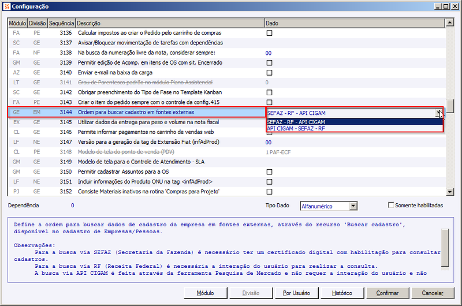Open the Tipo Dado Alfanumérico dropdown
462x306 pixels.
(x=353, y=206)
